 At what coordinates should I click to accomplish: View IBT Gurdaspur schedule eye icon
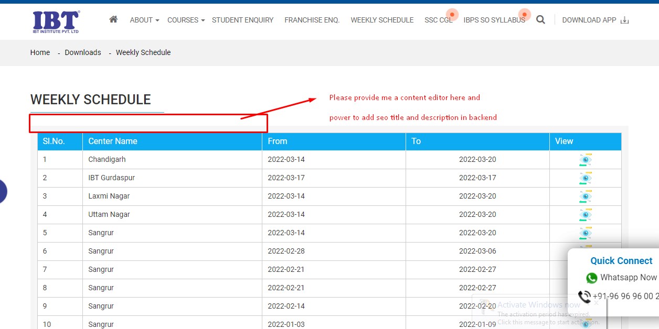click(585, 178)
